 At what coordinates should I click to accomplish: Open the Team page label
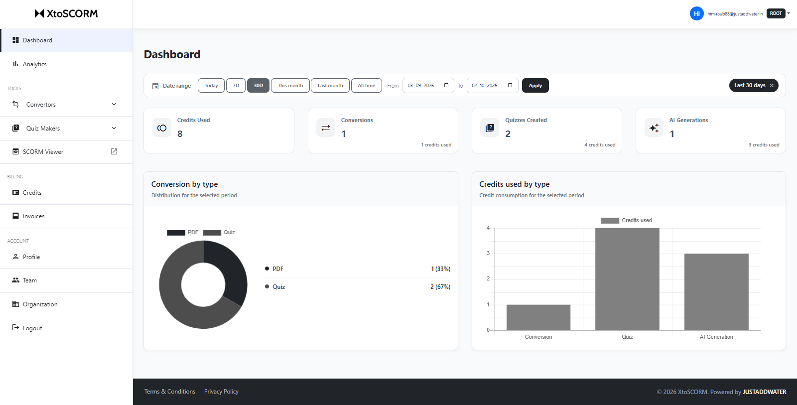pyautogui.click(x=30, y=280)
